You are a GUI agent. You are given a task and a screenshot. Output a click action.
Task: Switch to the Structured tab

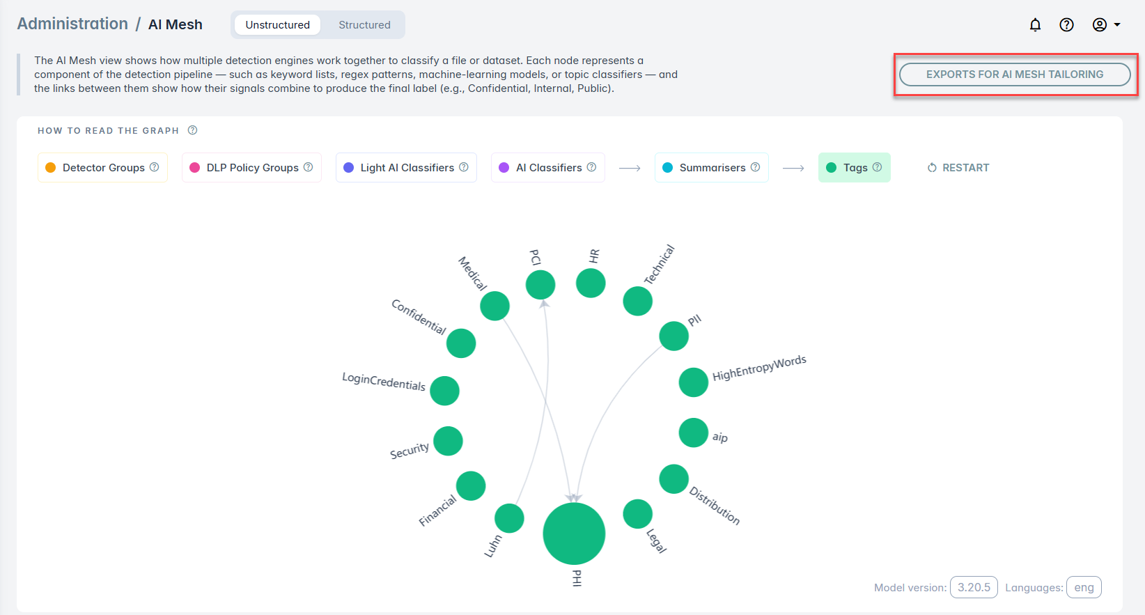364,25
